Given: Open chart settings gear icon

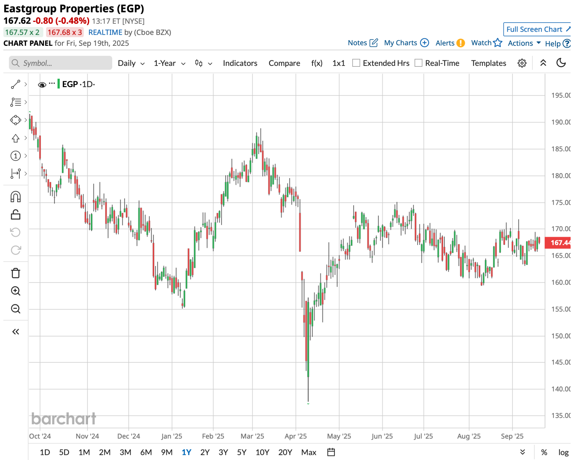Looking at the screenshot, I should click(522, 63).
